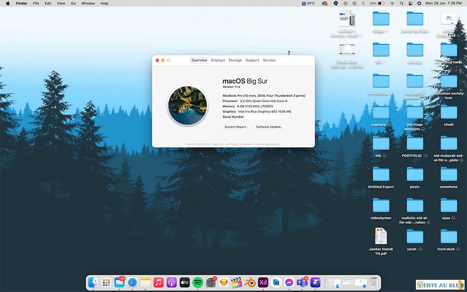
Task: Open the Music app in the Dock
Action: coord(159,282)
